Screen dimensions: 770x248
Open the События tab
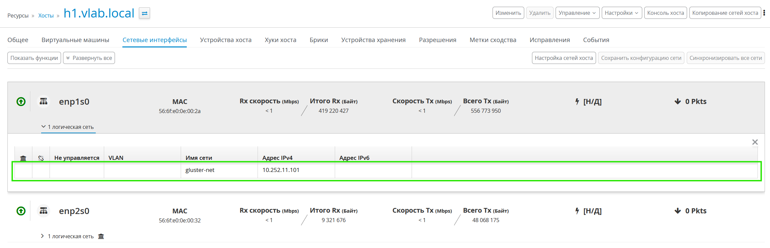[596, 40]
